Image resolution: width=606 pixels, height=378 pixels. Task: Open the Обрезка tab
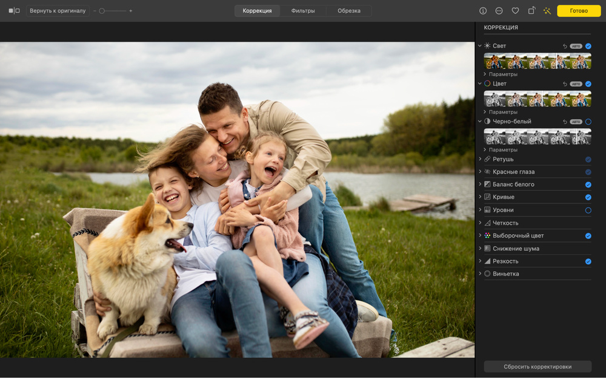(348, 11)
